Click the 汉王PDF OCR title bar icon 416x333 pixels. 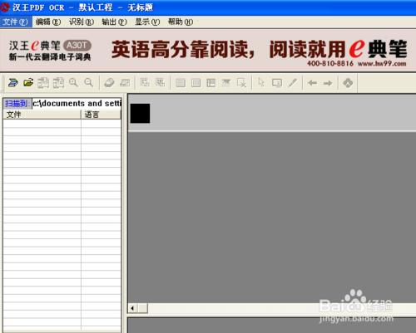[5, 7]
